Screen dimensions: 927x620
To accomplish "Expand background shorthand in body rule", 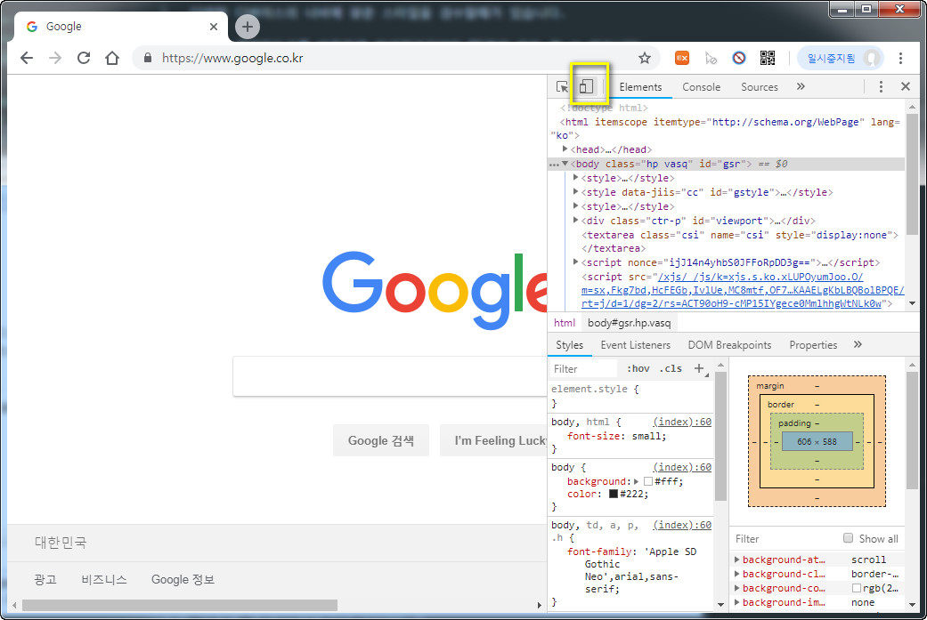I will (x=637, y=481).
